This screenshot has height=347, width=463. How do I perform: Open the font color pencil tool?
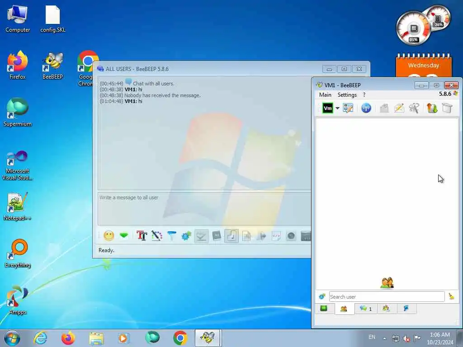click(157, 235)
